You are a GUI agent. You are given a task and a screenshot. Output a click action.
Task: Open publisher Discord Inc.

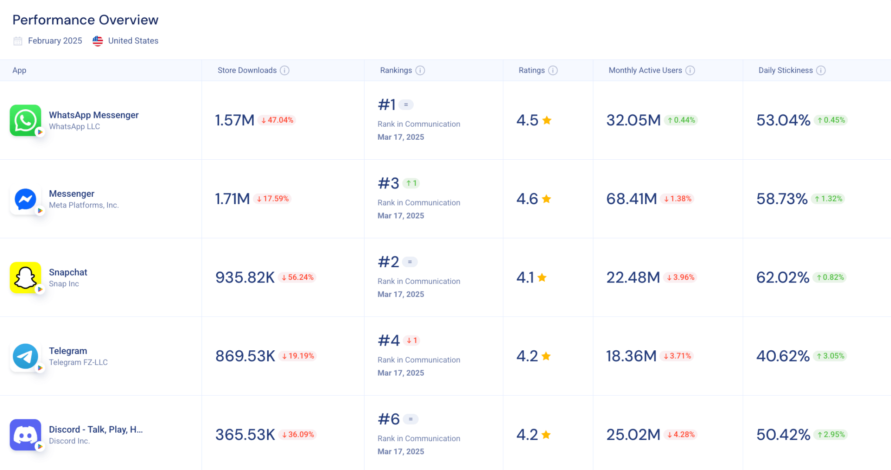click(70, 441)
